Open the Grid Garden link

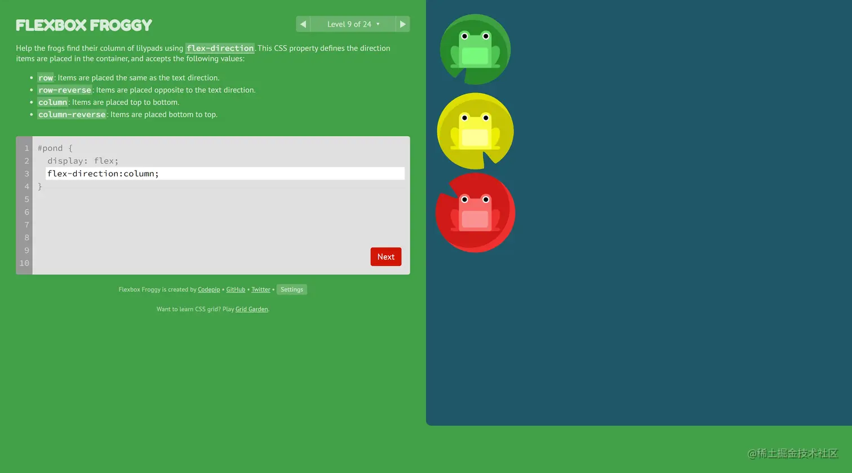click(x=251, y=309)
